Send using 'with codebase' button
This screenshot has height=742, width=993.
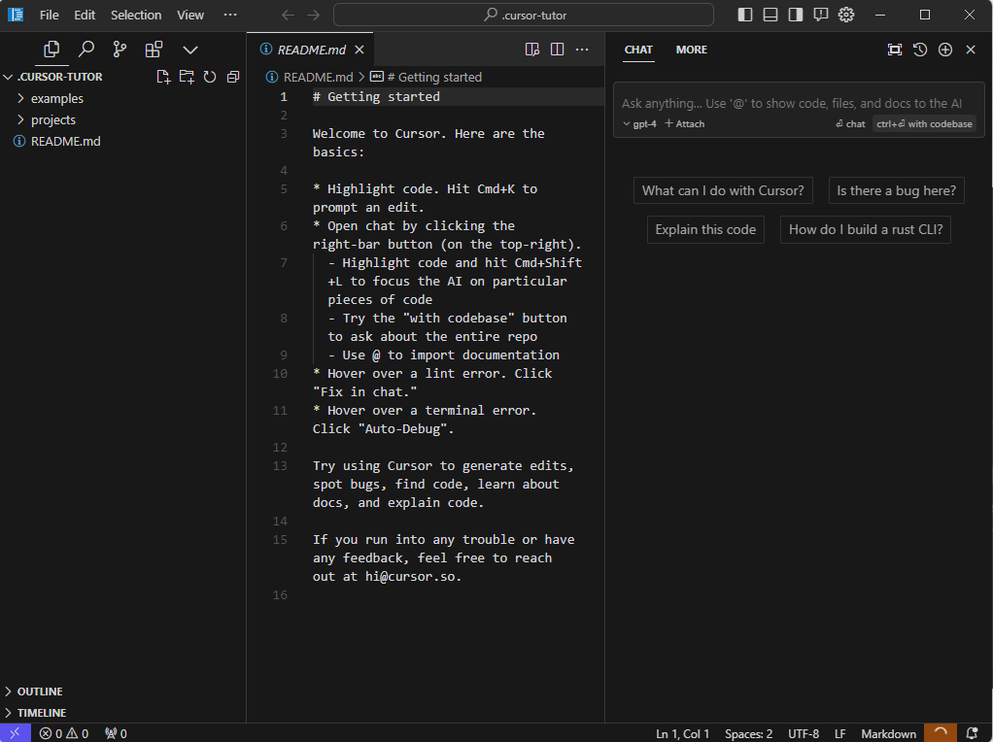(925, 124)
